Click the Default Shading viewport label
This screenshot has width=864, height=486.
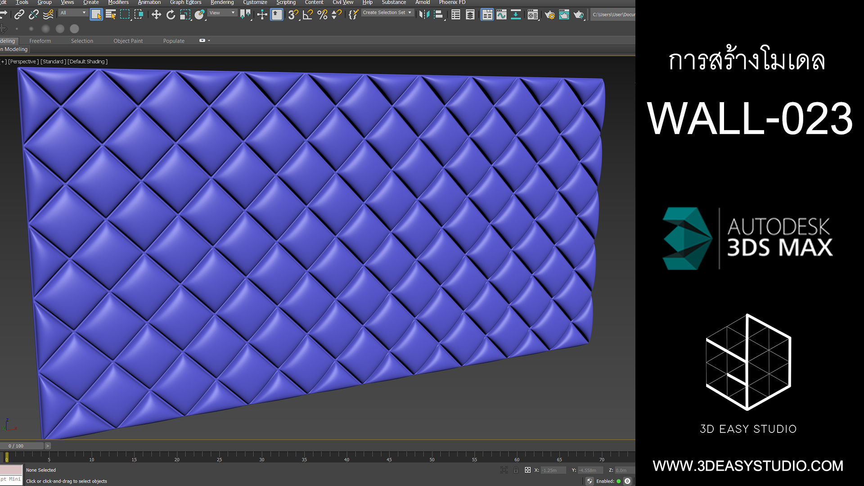pyautogui.click(x=87, y=62)
